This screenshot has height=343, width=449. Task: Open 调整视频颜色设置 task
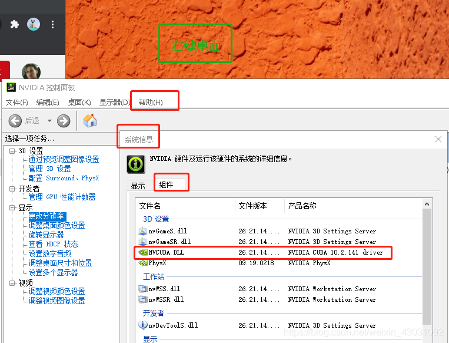click(x=56, y=291)
